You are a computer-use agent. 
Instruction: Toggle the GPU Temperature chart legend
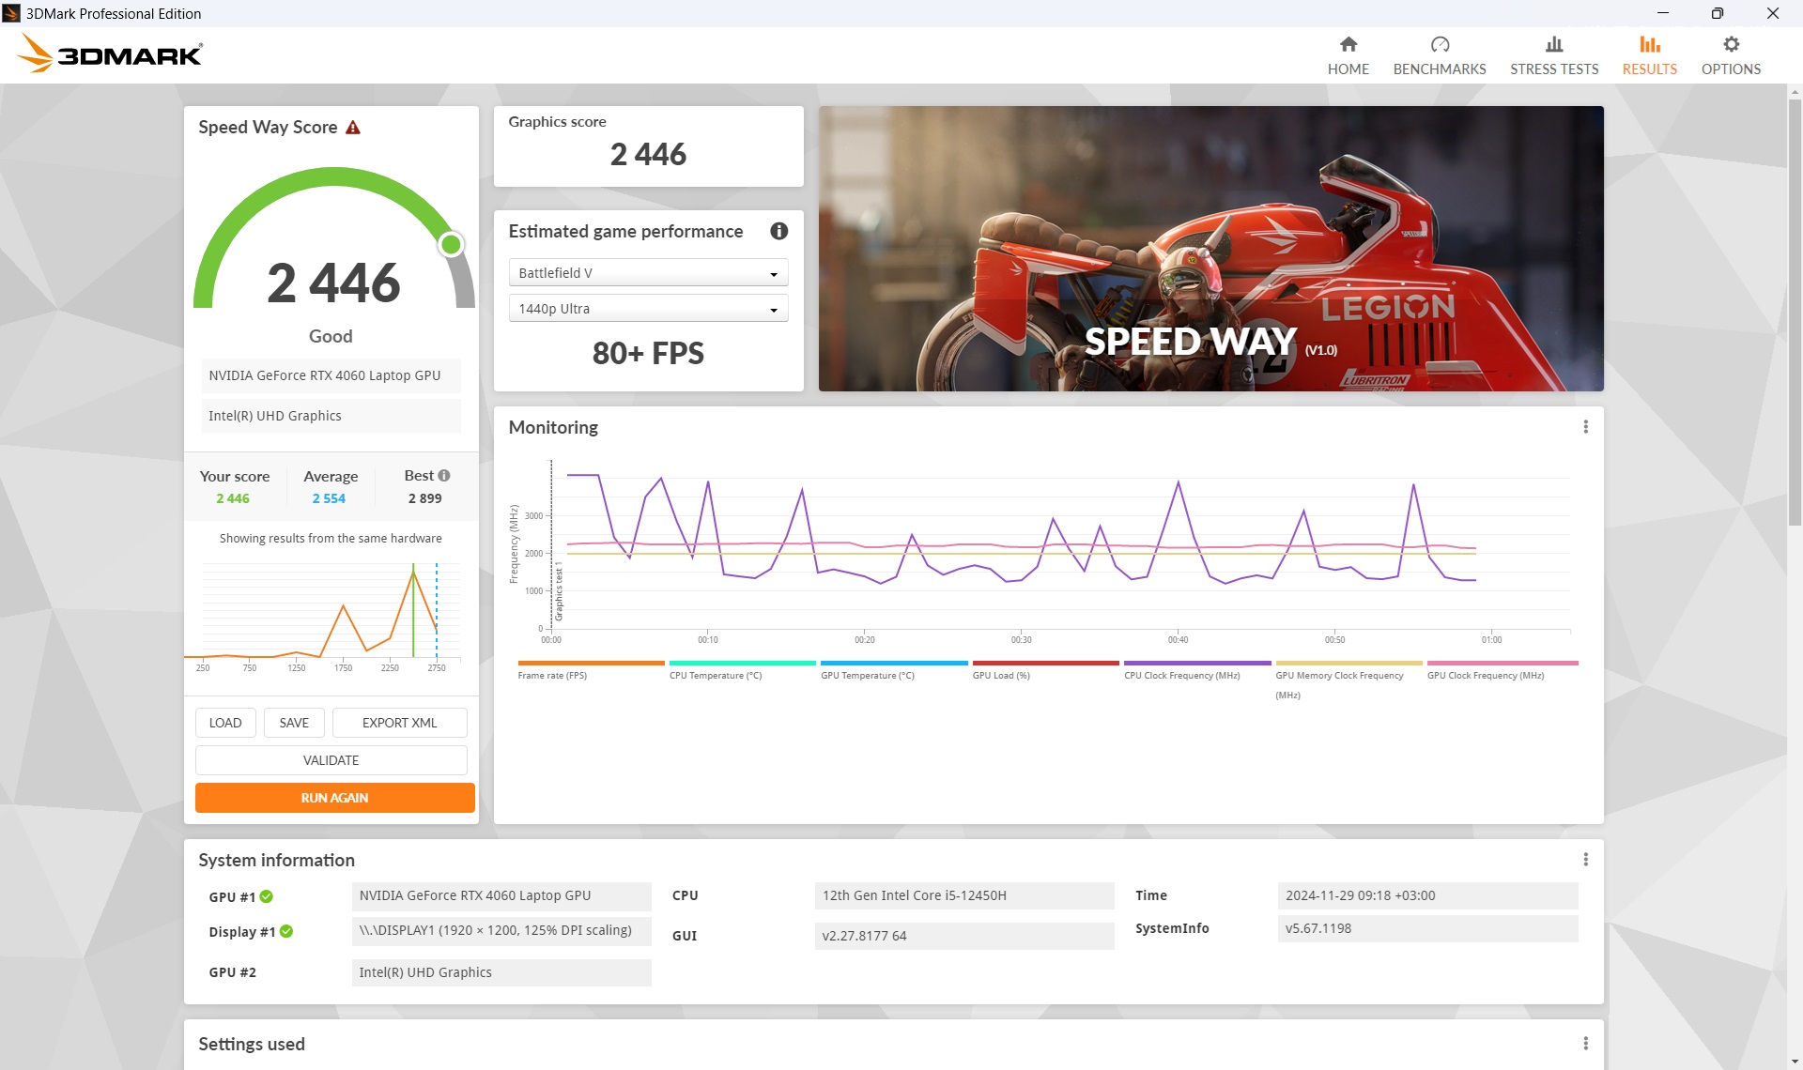tap(894, 670)
